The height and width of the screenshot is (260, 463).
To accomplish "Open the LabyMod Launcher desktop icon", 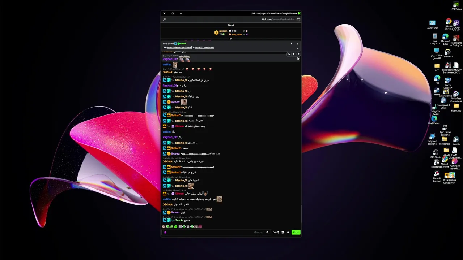I will click(432, 139).
